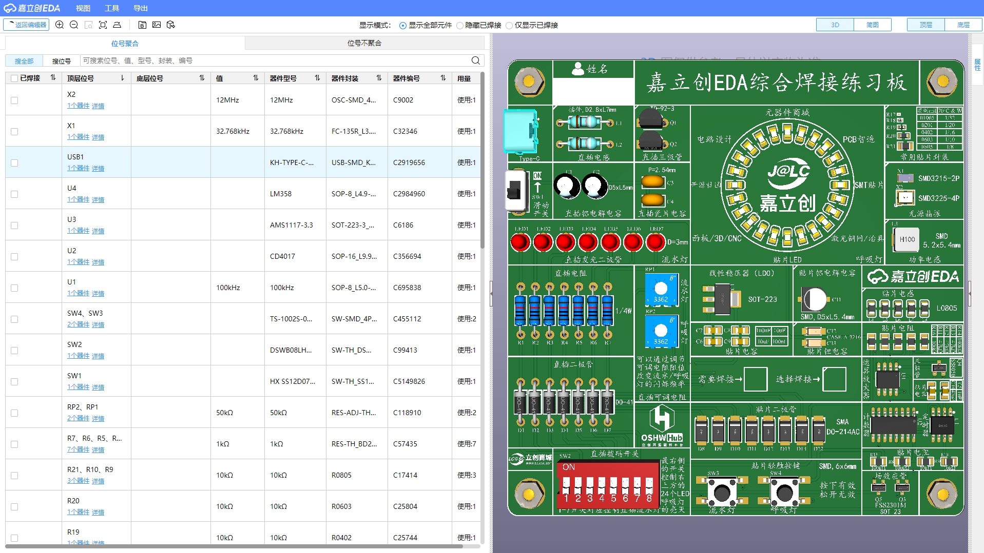Click the search magnifier icon in search box

[475, 60]
